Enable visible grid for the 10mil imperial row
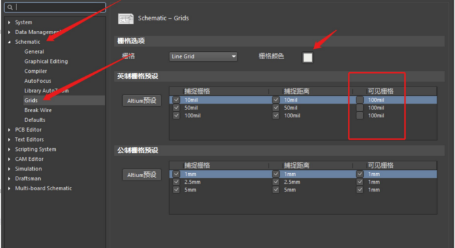 pyautogui.click(x=360, y=100)
